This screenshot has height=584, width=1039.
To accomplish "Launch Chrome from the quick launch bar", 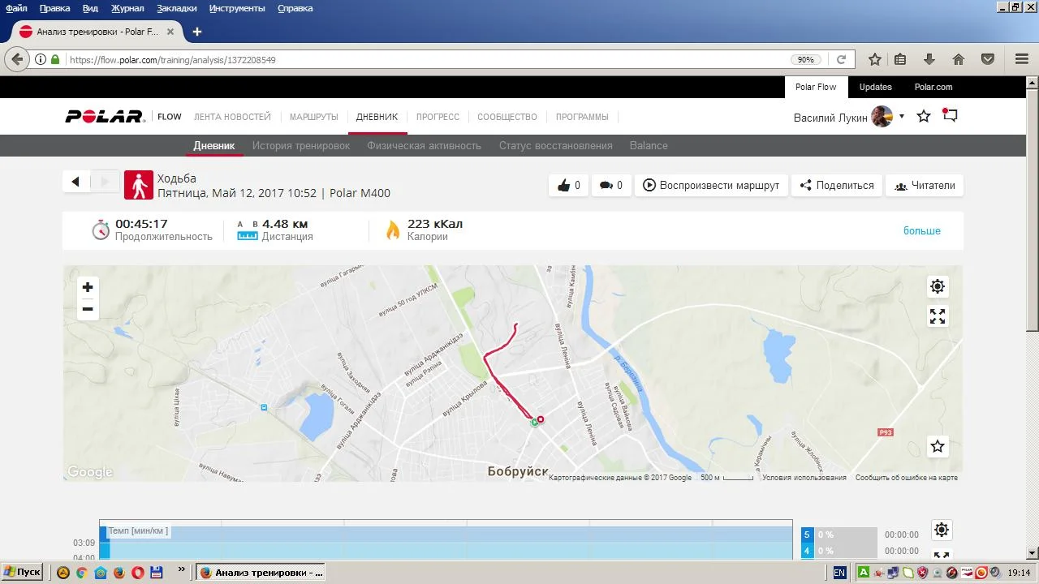I will click(81, 573).
